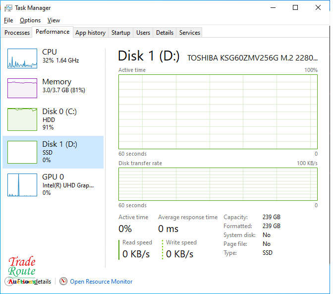Screen dimensions: 333x294
Task: Open the View menu
Action: tap(54, 20)
